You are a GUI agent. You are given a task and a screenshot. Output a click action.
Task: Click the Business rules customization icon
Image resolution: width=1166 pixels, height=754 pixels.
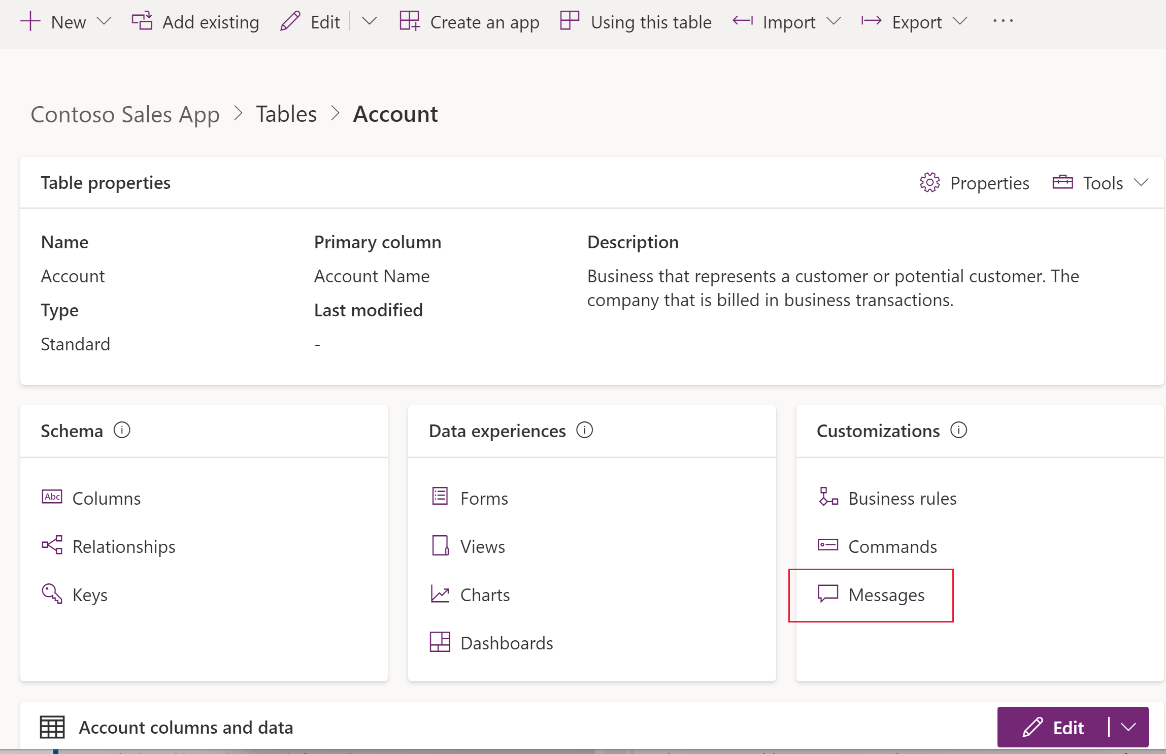point(828,498)
